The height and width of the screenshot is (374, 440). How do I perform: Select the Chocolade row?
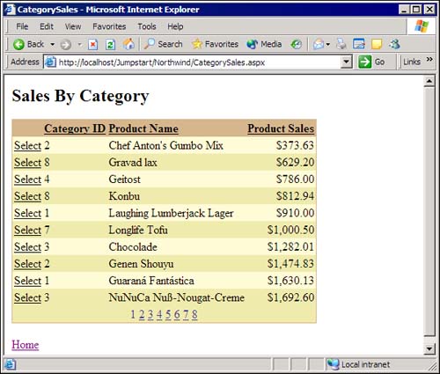point(27,247)
